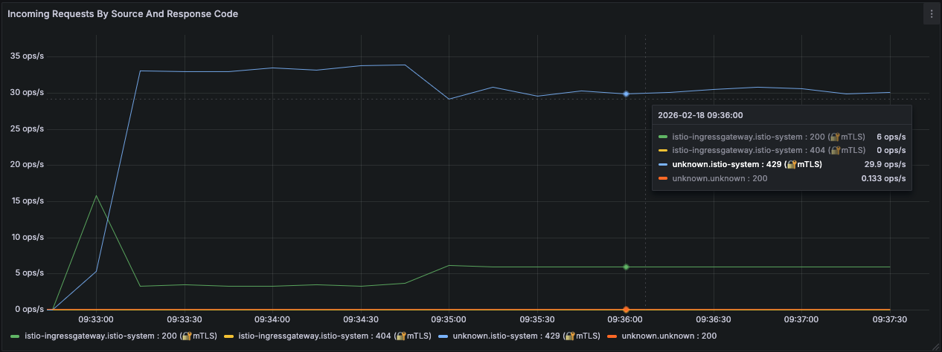942x352 pixels.
Task: Click the 10 ops/s y-axis label
Action: [x=28, y=237]
